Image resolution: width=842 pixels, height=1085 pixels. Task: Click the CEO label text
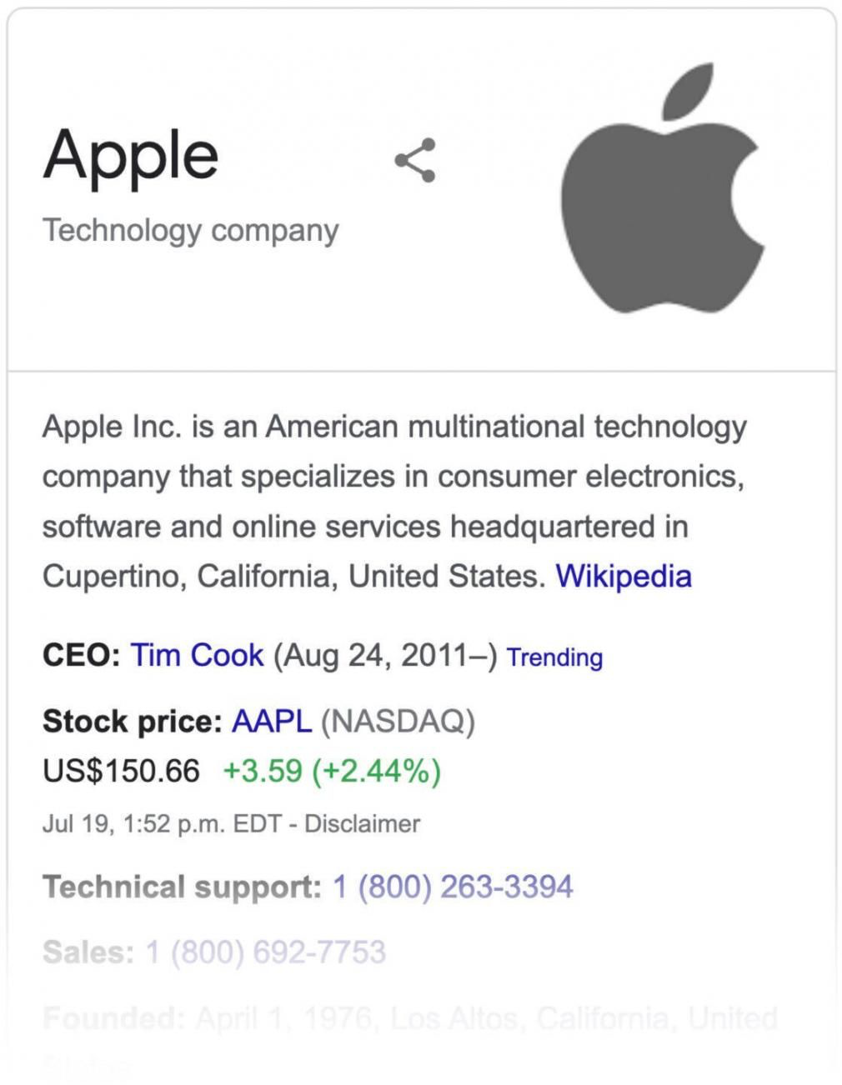(79, 655)
